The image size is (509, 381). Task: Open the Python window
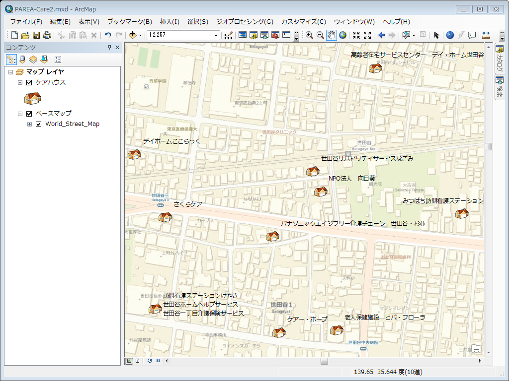tap(286, 35)
